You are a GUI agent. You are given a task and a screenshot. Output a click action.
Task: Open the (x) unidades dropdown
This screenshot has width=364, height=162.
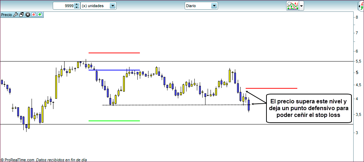pos(98,6)
